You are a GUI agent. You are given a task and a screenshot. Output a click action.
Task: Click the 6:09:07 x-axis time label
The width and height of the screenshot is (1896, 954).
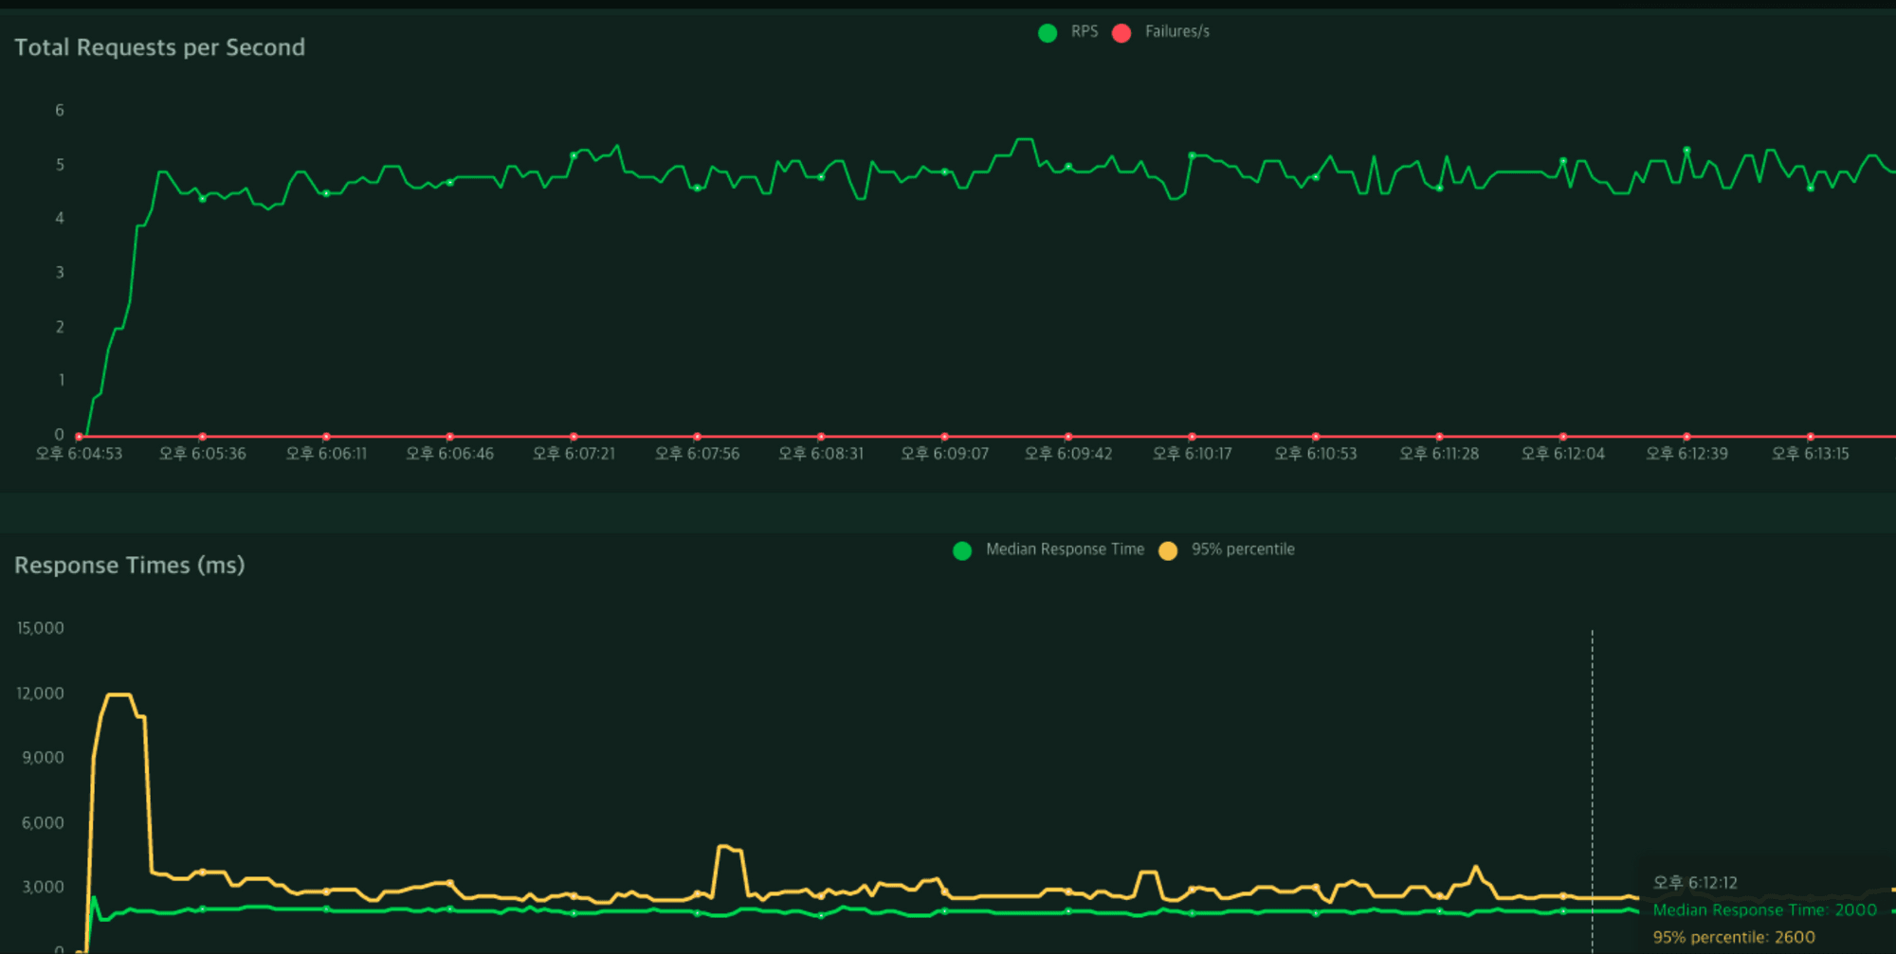tap(944, 454)
